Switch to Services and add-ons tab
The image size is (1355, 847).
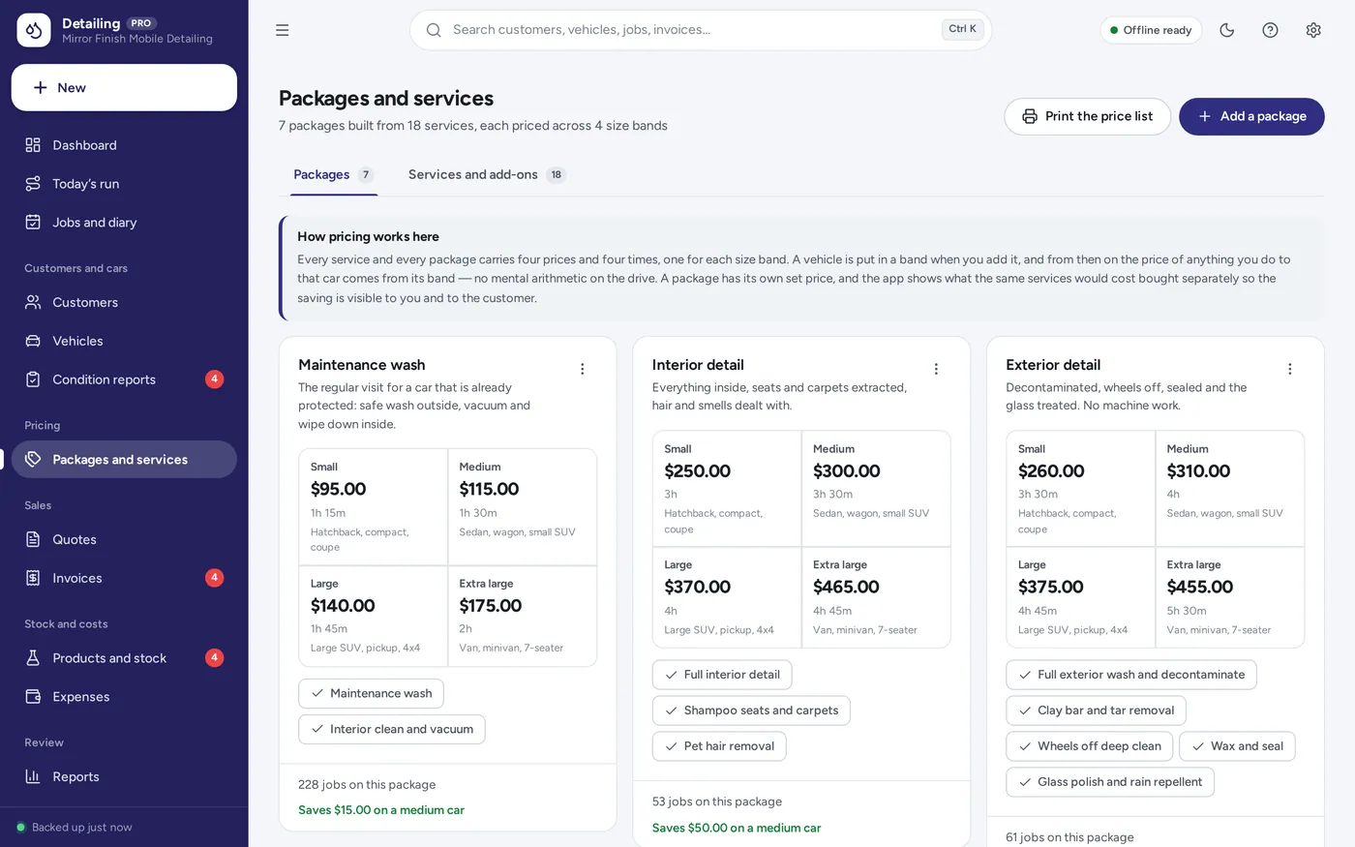[x=487, y=175]
